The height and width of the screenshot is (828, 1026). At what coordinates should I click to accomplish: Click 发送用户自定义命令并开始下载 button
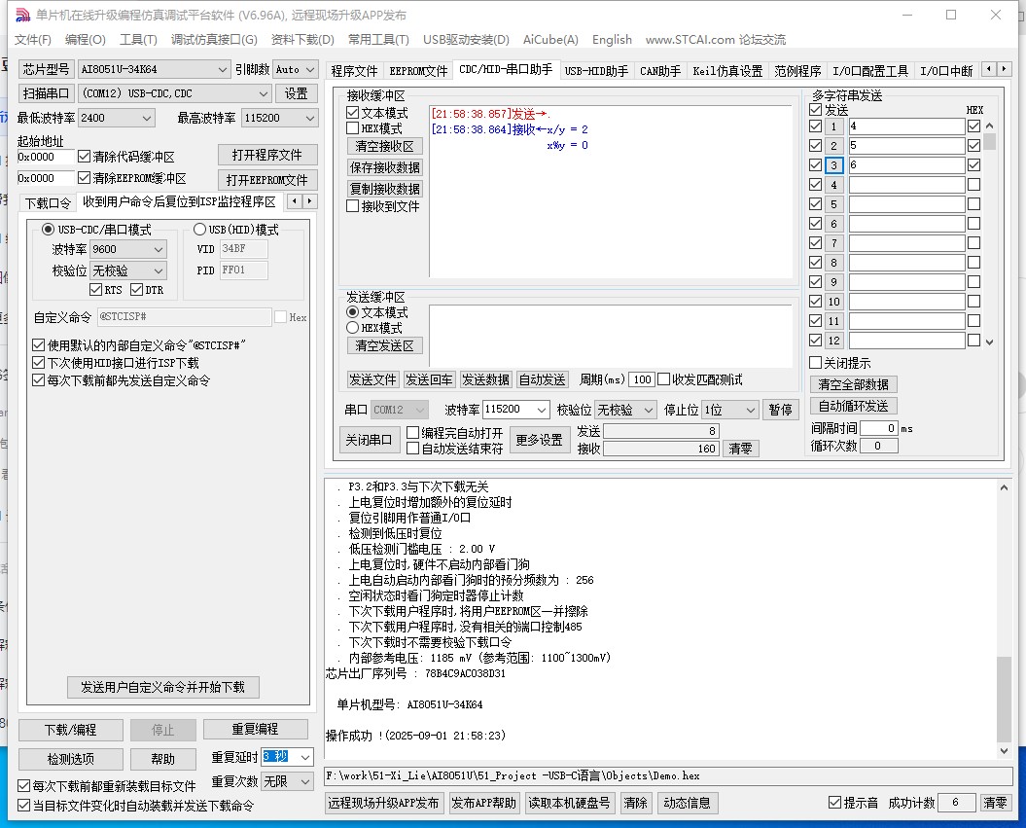coord(163,687)
